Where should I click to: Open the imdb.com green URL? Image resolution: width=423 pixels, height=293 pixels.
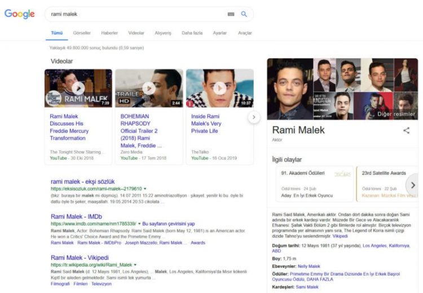coord(93,224)
